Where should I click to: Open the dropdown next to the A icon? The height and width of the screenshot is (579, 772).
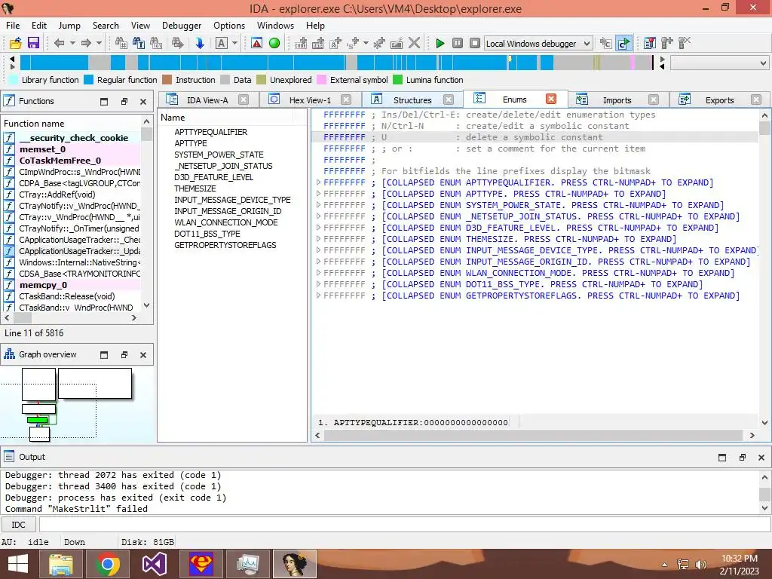click(235, 43)
